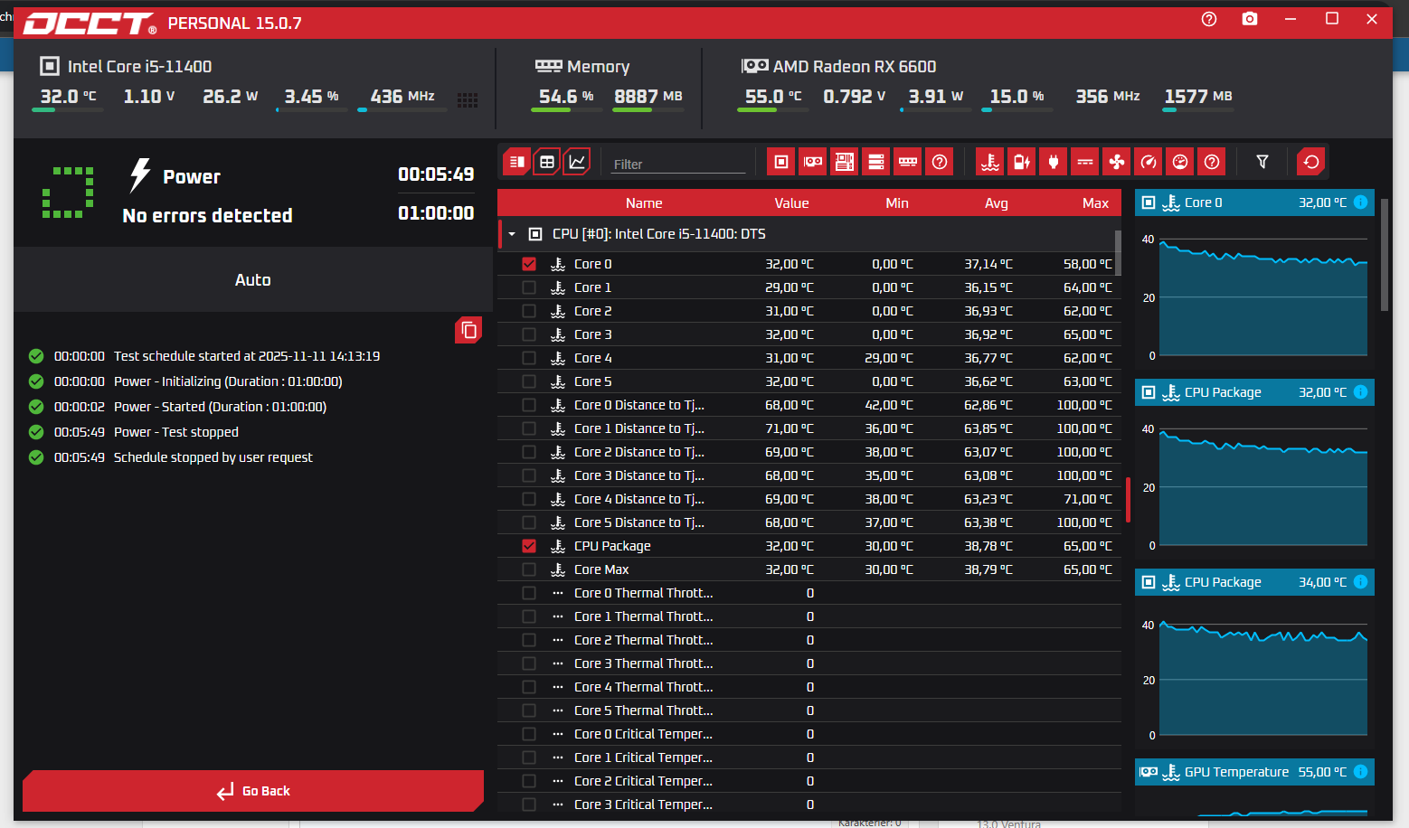
Task: Switch to the graph view mode
Action: (x=577, y=162)
